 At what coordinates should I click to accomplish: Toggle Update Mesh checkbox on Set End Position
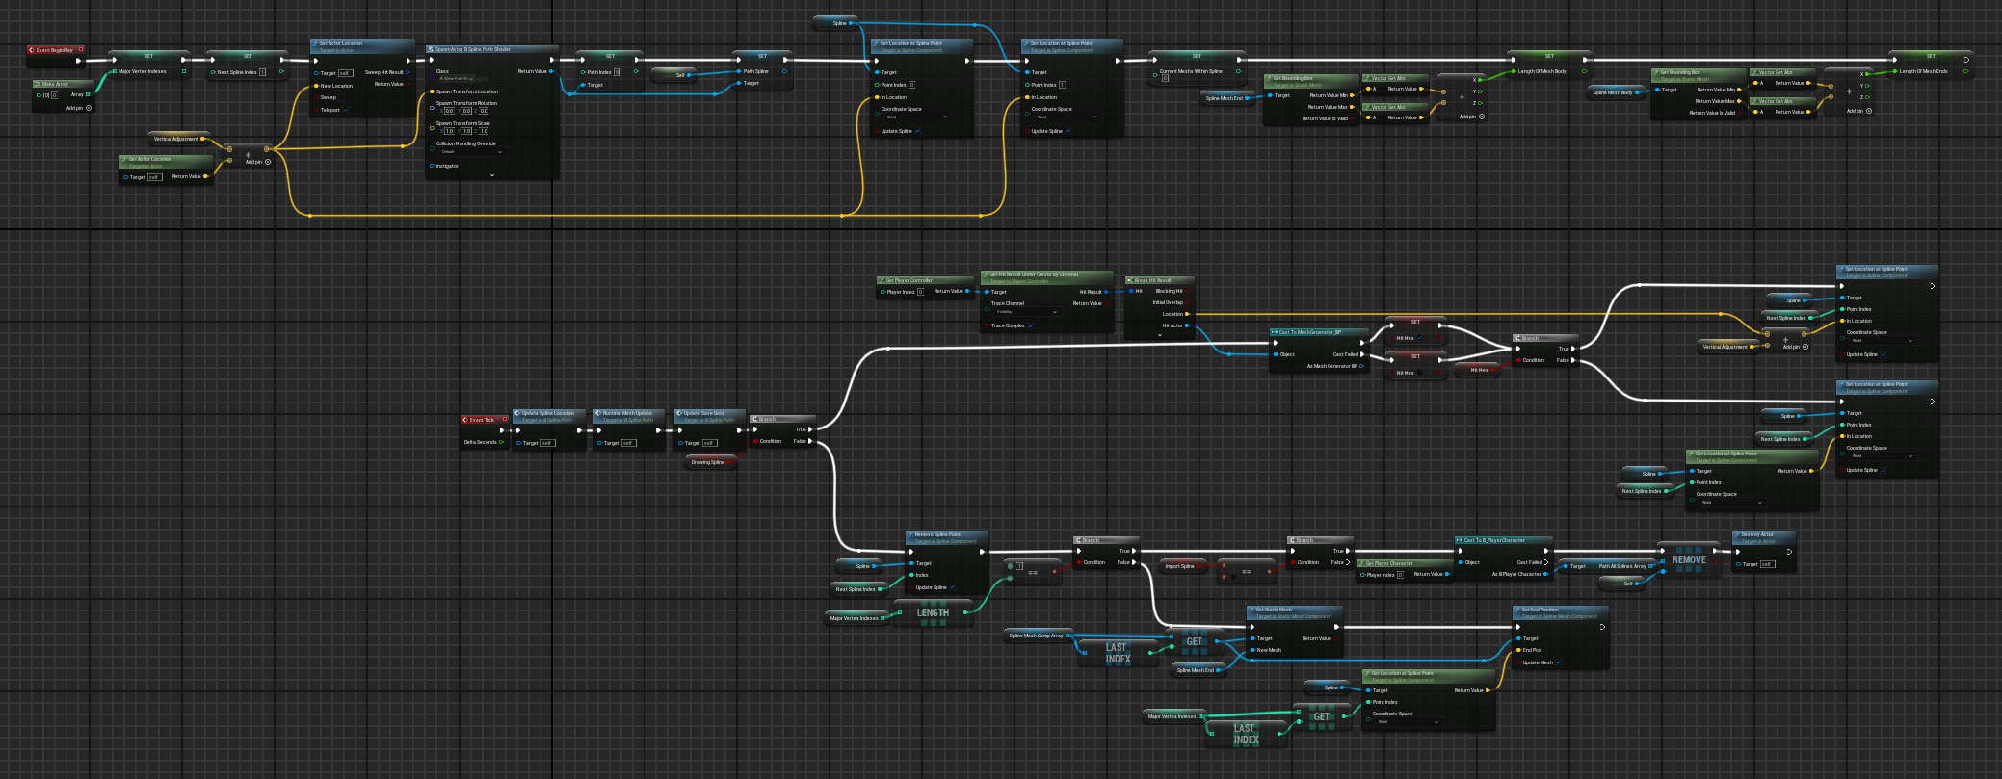click(x=1559, y=662)
